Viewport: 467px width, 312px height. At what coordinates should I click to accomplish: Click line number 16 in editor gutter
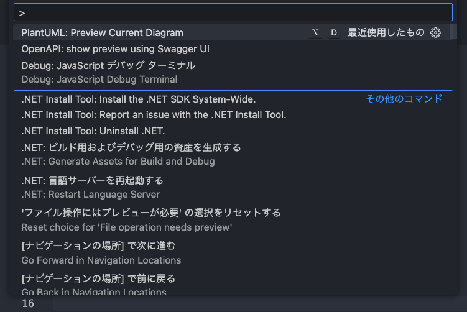(x=28, y=303)
